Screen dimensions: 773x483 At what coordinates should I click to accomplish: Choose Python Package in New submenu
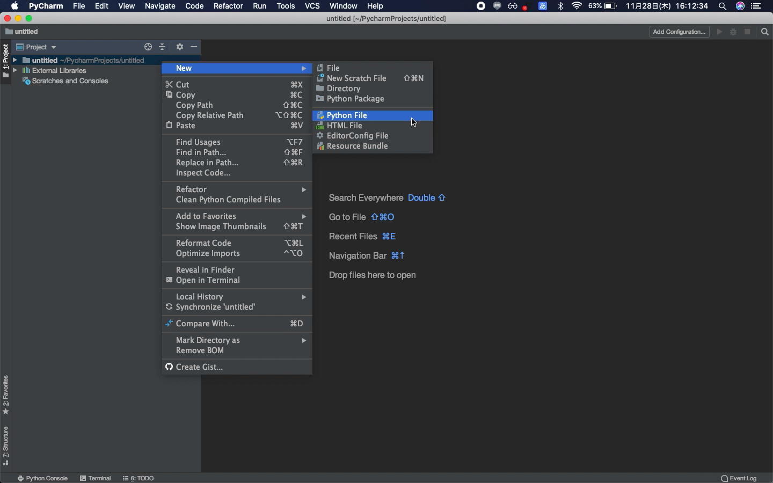point(373,99)
